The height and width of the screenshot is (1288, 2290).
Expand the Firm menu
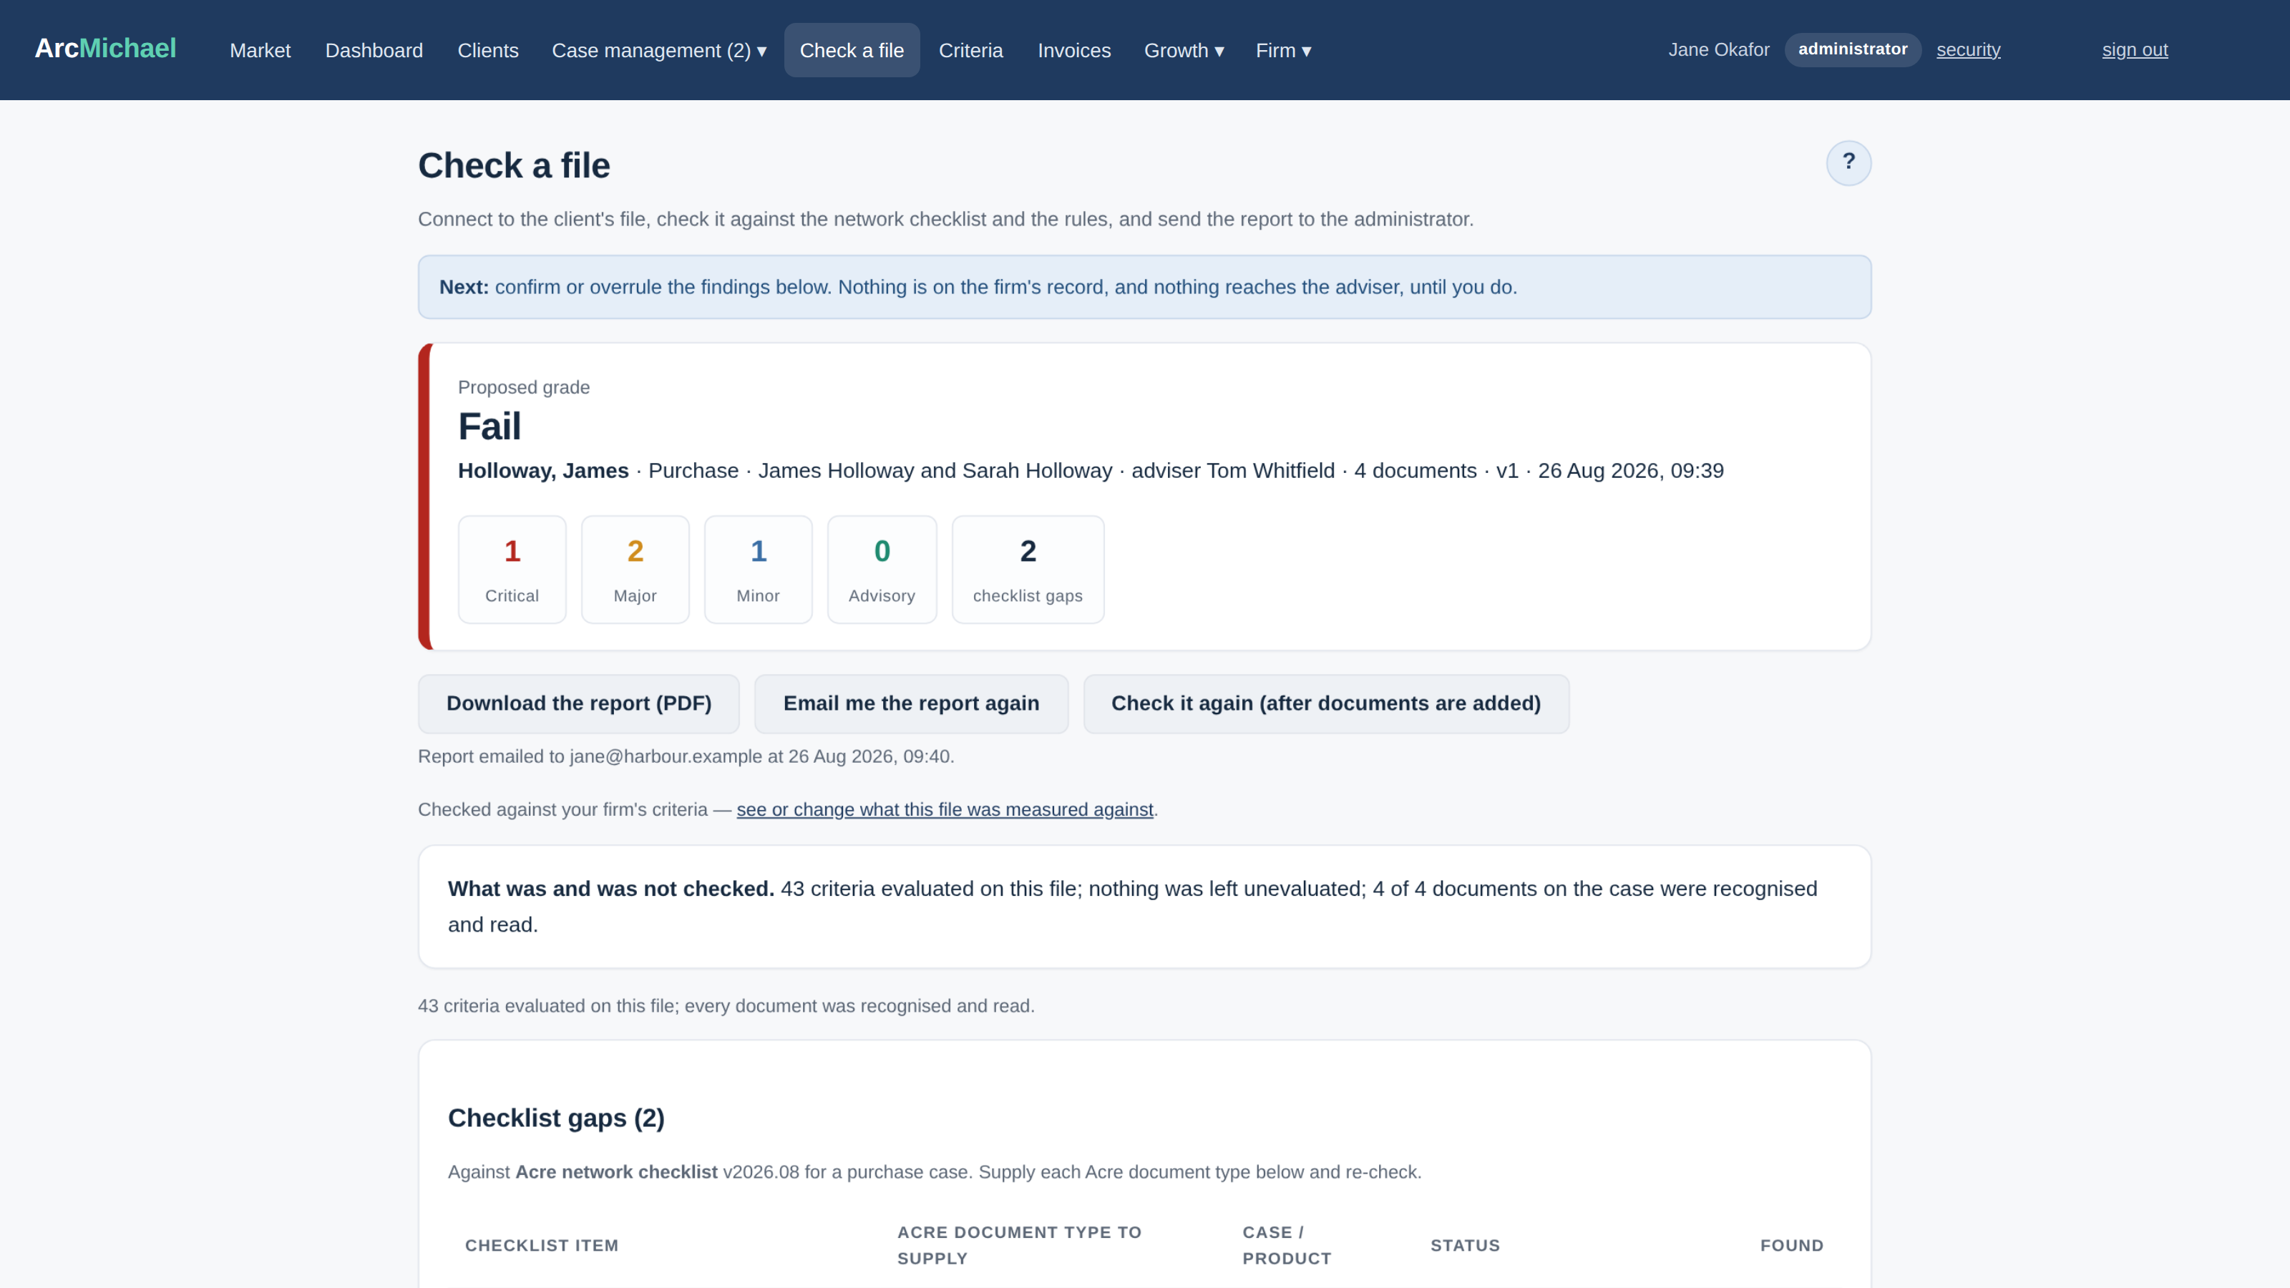click(1283, 51)
